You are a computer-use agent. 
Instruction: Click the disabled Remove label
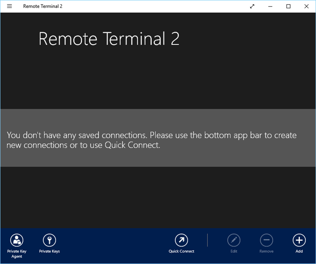(266, 251)
